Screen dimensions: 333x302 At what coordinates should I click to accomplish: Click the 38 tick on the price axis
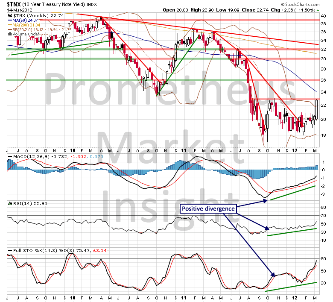(x=324, y=24)
